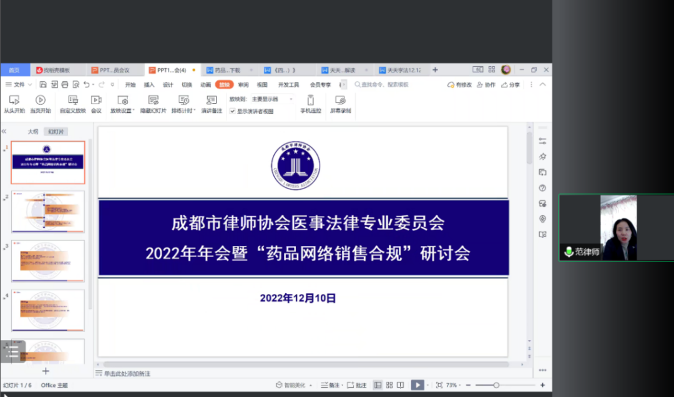Select slide 3 thumbnail
This screenshot has height=397, width=674.
[48, 261]
